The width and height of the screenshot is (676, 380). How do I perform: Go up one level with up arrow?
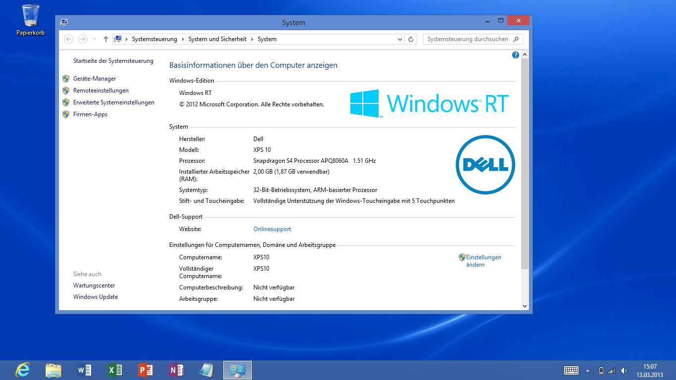[x=105, y=39]
